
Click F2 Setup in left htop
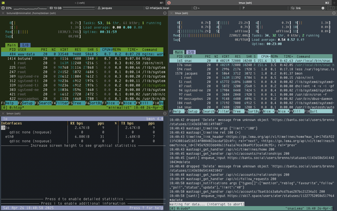[x=26, y=103]
